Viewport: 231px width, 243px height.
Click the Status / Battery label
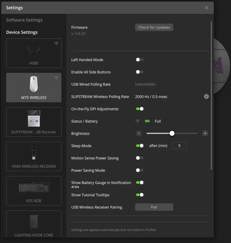(x=84, y=121)
